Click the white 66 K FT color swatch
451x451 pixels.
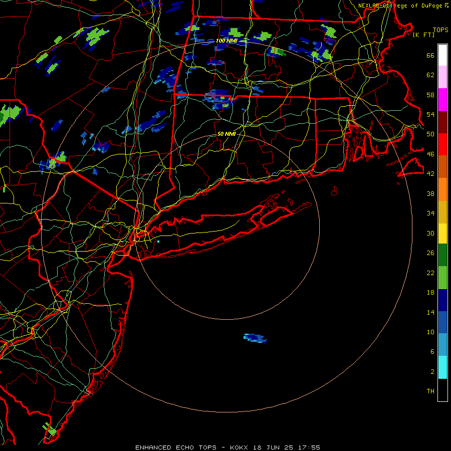pos(442,55)
